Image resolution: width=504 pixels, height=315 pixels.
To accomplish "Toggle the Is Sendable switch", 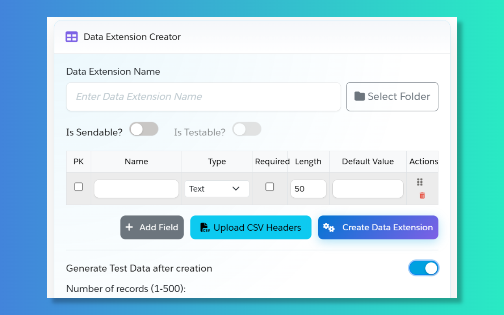I will pyautogui.click(x=144, y=129).
